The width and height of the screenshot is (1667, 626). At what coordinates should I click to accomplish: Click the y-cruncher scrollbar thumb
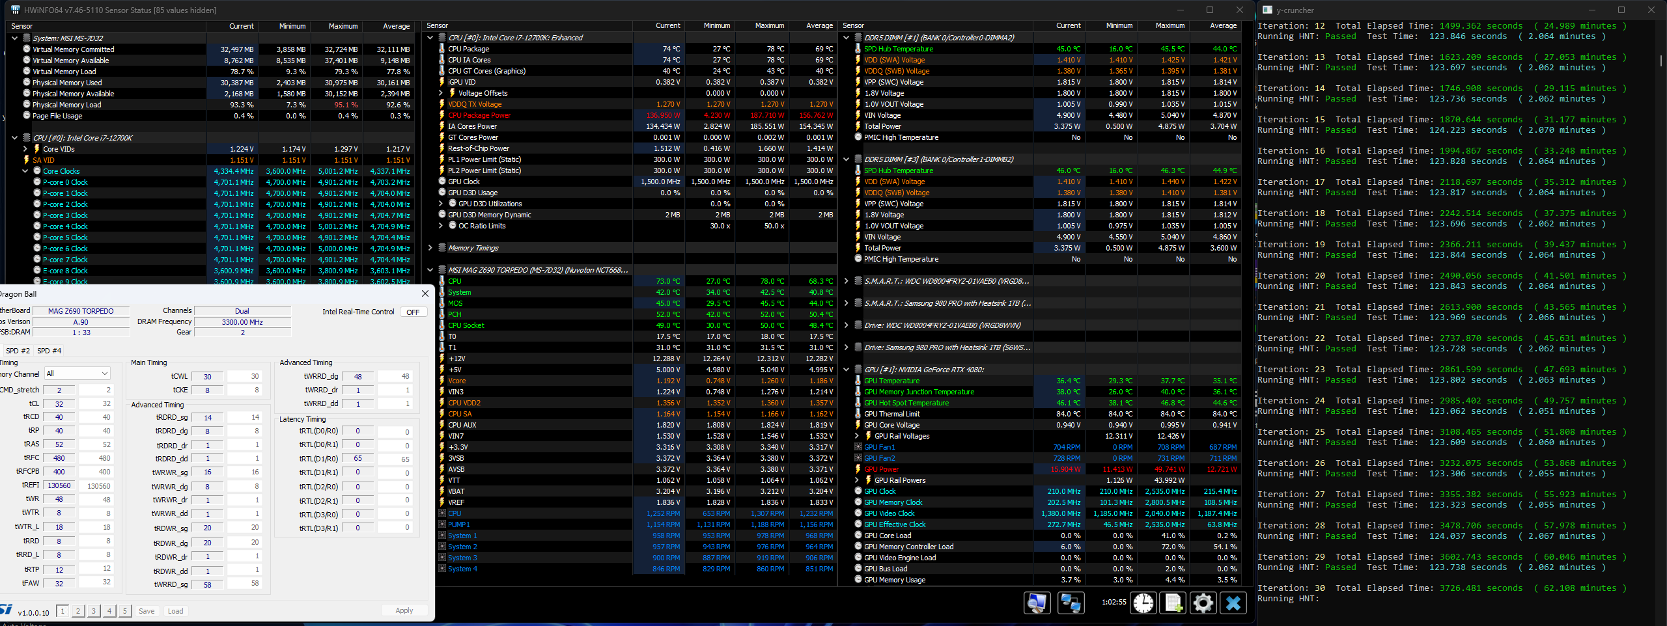click(1661, 61)
